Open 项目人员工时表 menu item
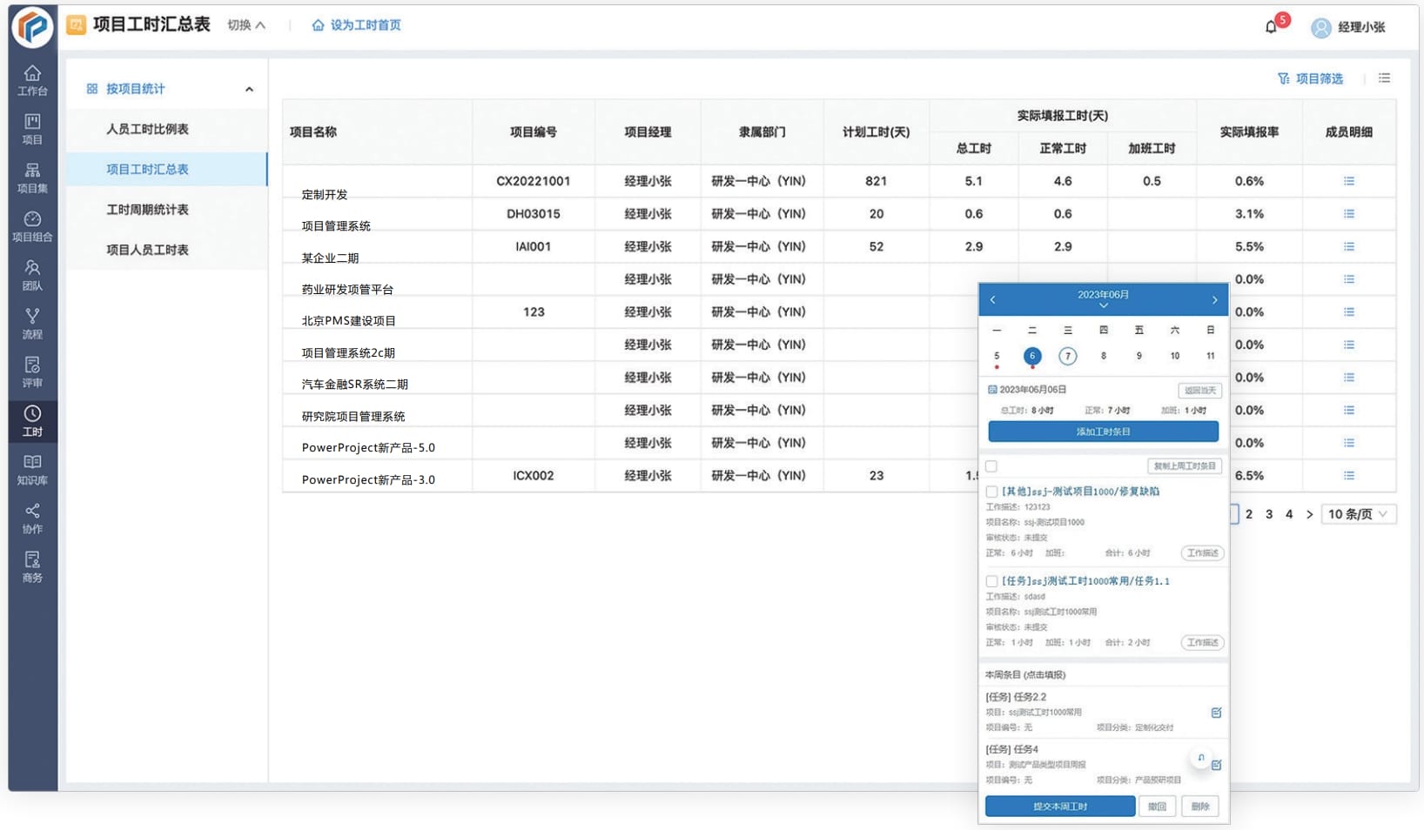 (147, 250)
